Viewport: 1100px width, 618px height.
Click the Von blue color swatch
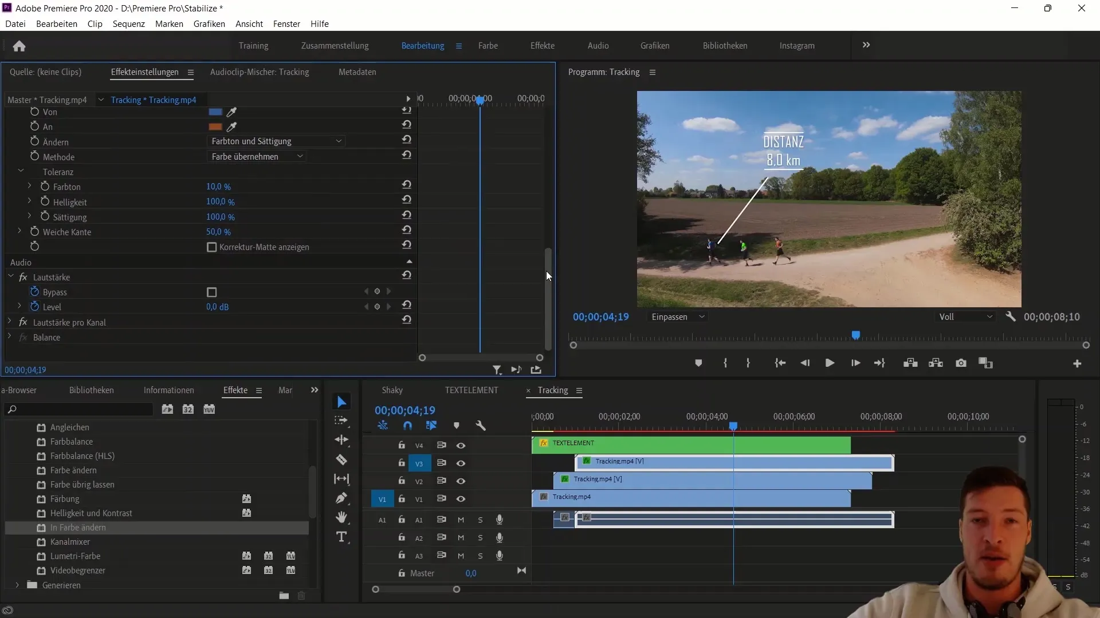[215, 112]
